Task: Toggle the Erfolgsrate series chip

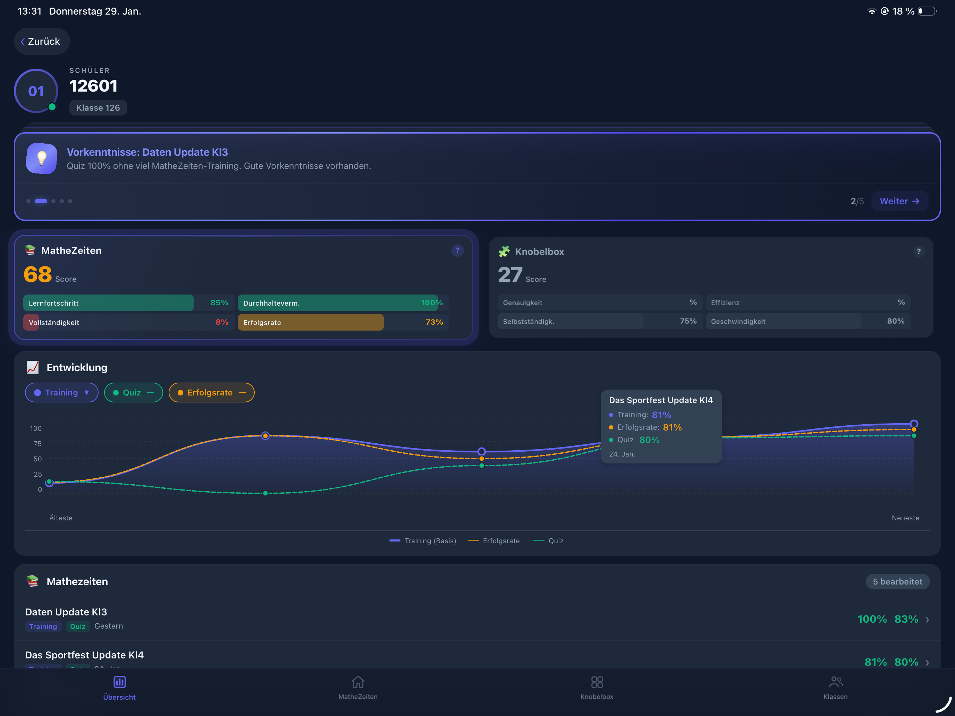Action: [x=211, y=393]
